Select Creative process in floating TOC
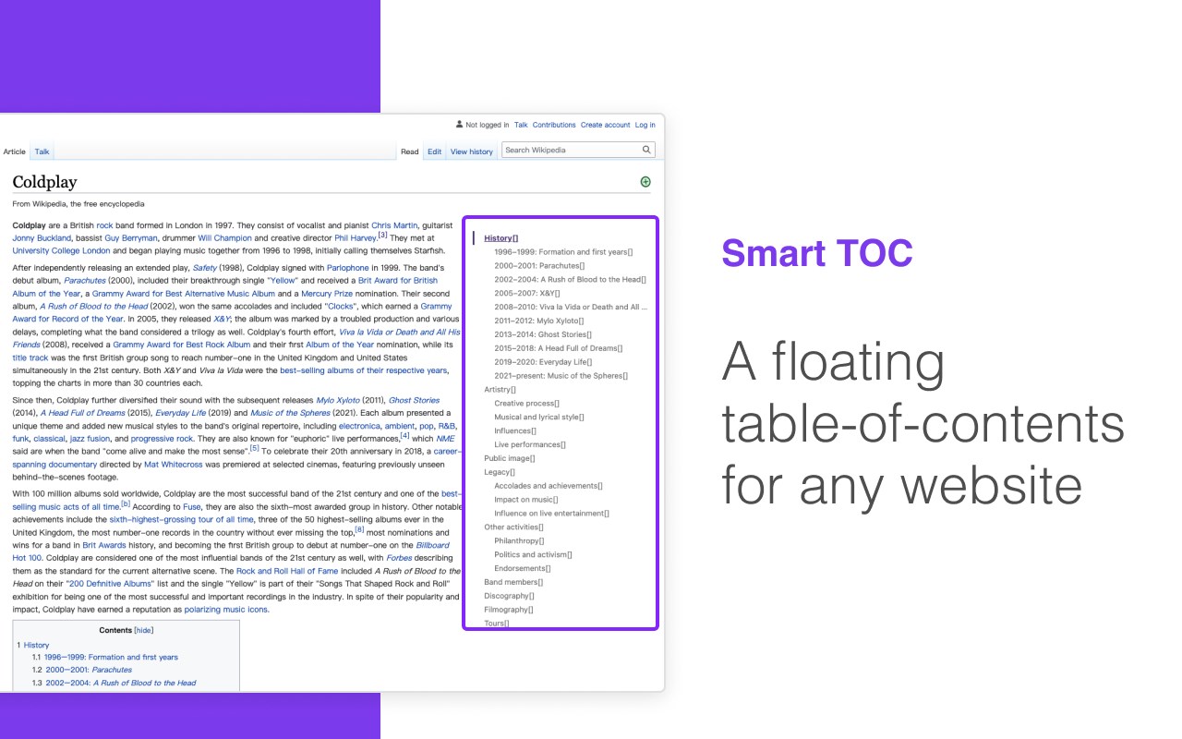Screen dimensions: 1182x739 point(527,404)
